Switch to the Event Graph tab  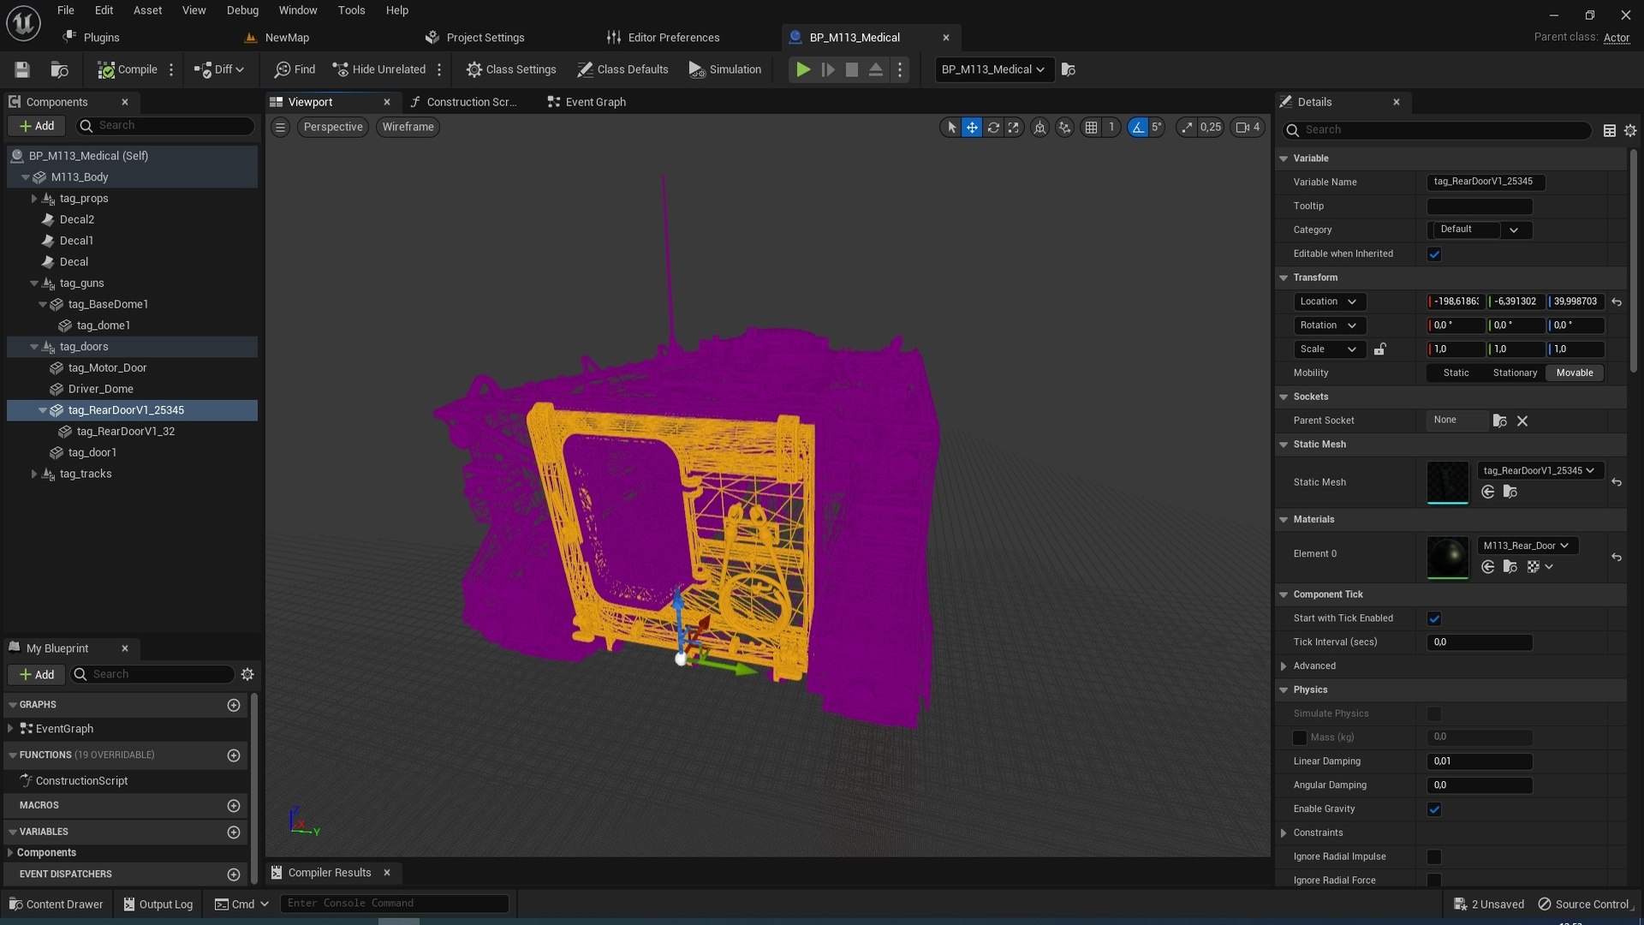587,102
